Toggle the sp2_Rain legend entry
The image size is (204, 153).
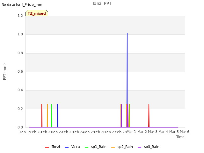pos(122,147)
